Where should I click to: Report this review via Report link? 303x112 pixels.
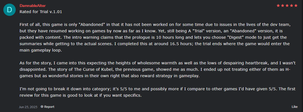click(x=49, y=107)
